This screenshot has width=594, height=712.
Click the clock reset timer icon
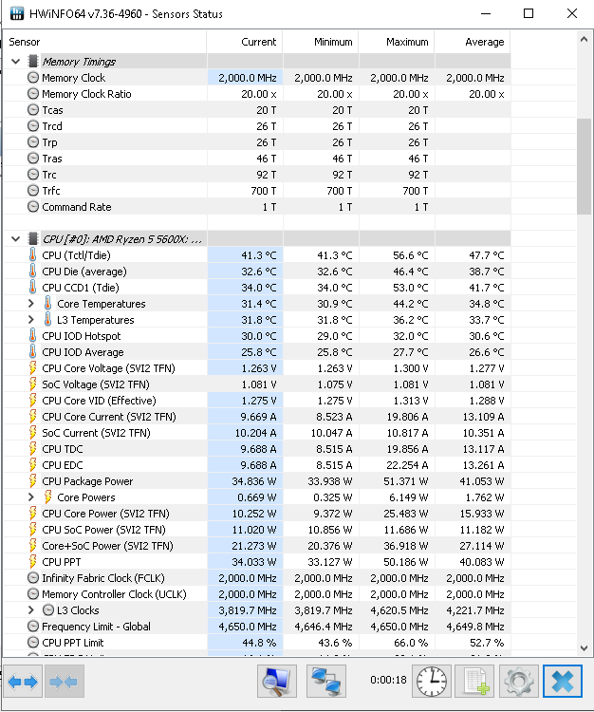click(431, 682)
